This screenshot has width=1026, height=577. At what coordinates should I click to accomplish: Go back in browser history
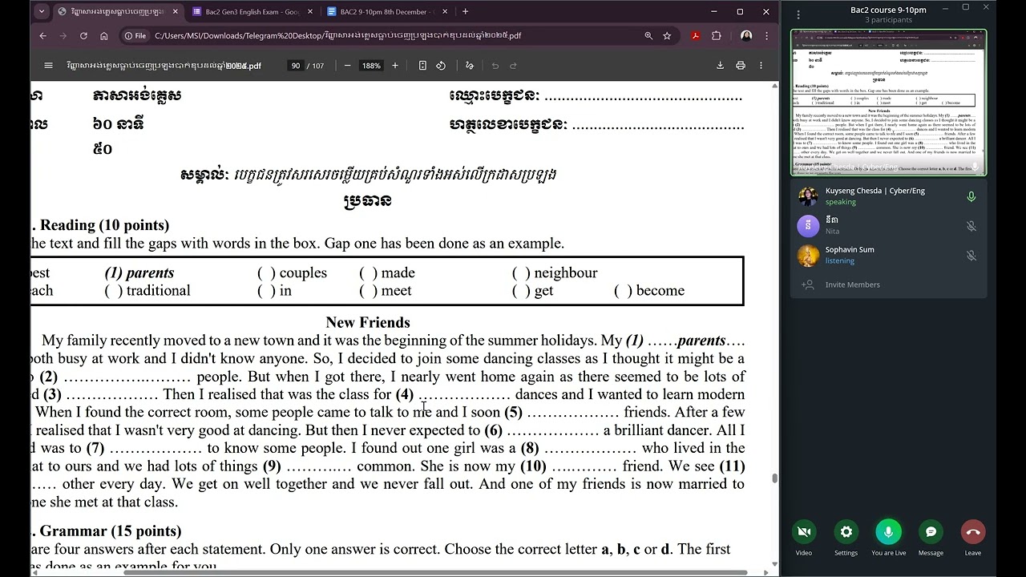(42, 36)
